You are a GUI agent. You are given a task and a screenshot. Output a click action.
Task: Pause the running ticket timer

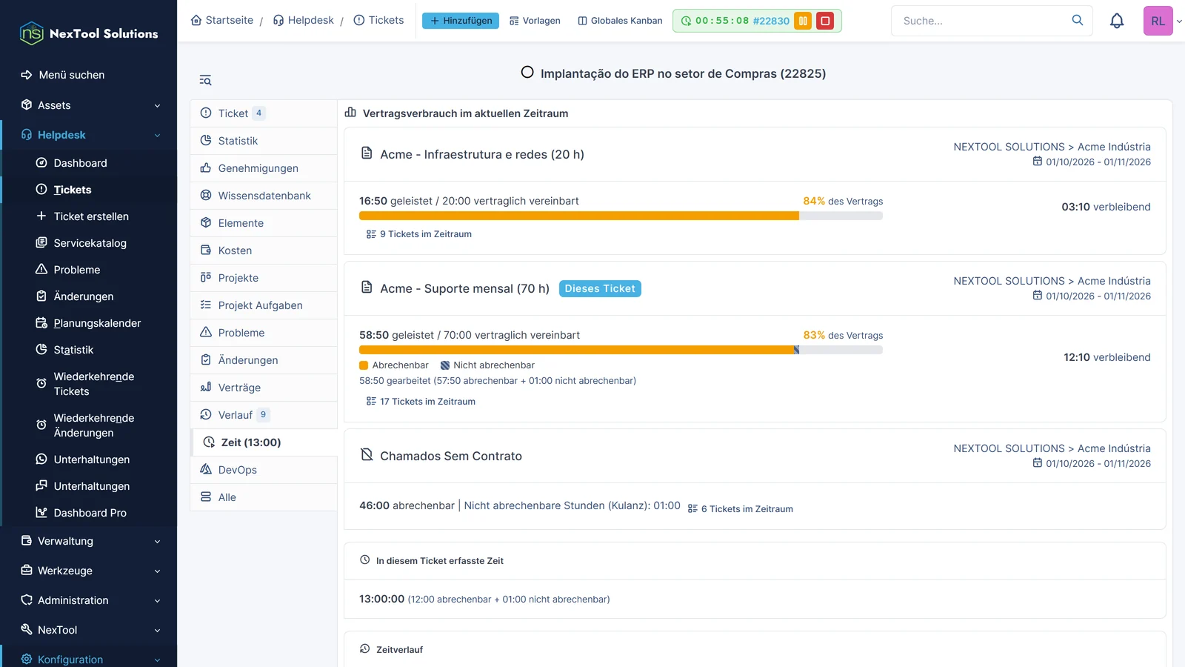[x=803, y=21]
